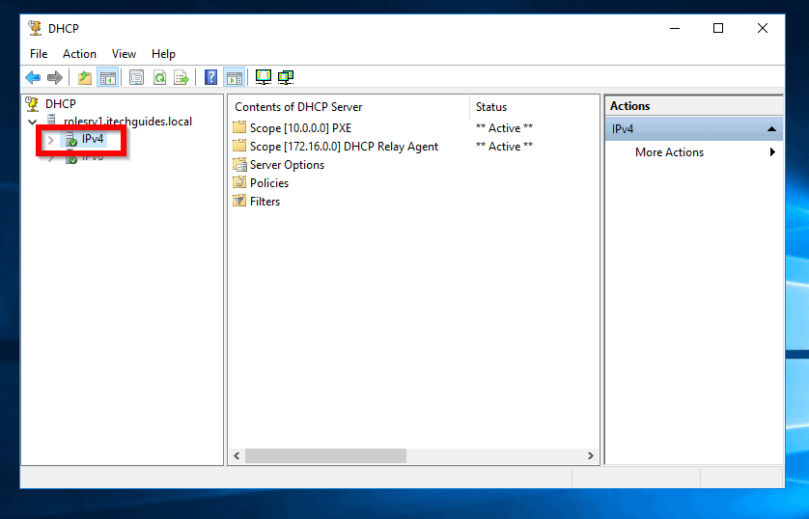The image size is (809, 519).
Task: Open the Action menu
Action: coord(79,54)
